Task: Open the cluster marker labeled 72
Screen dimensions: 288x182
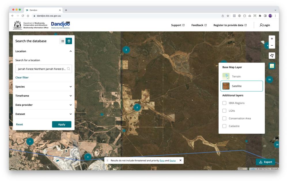Action: [269, 80]
